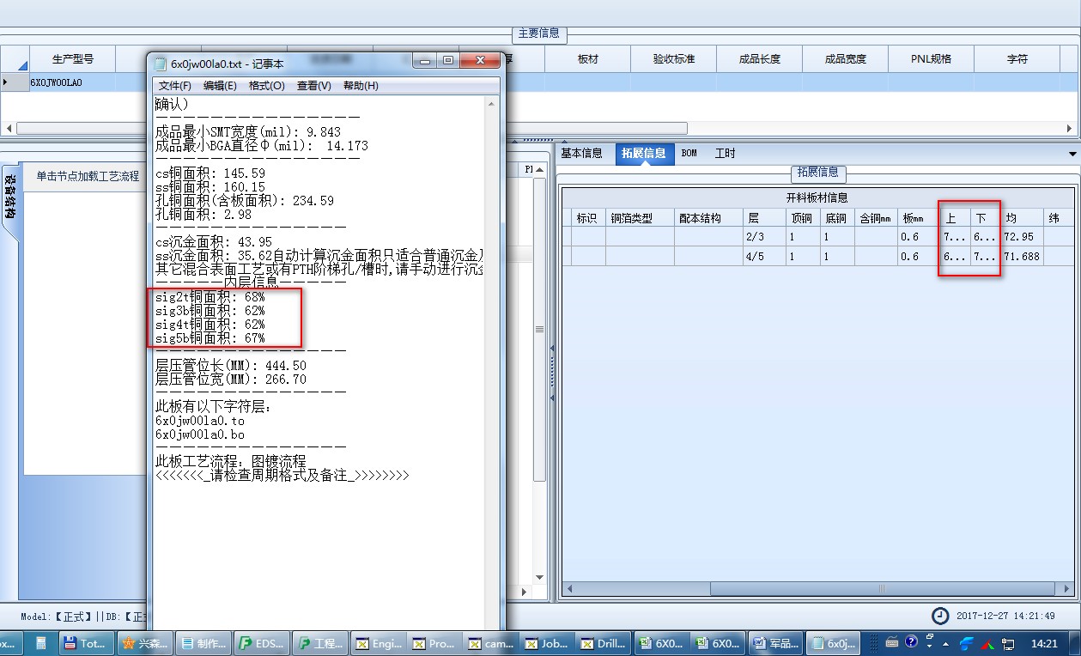
Task: Click the 铜箔类型 column header
Action: point(640,218)
